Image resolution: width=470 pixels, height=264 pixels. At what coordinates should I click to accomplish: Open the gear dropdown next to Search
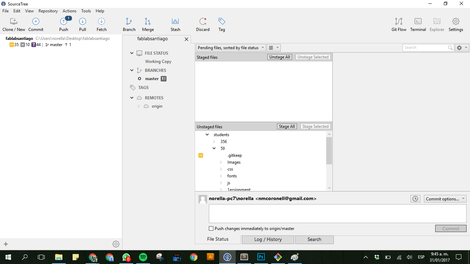click(462, 48)
